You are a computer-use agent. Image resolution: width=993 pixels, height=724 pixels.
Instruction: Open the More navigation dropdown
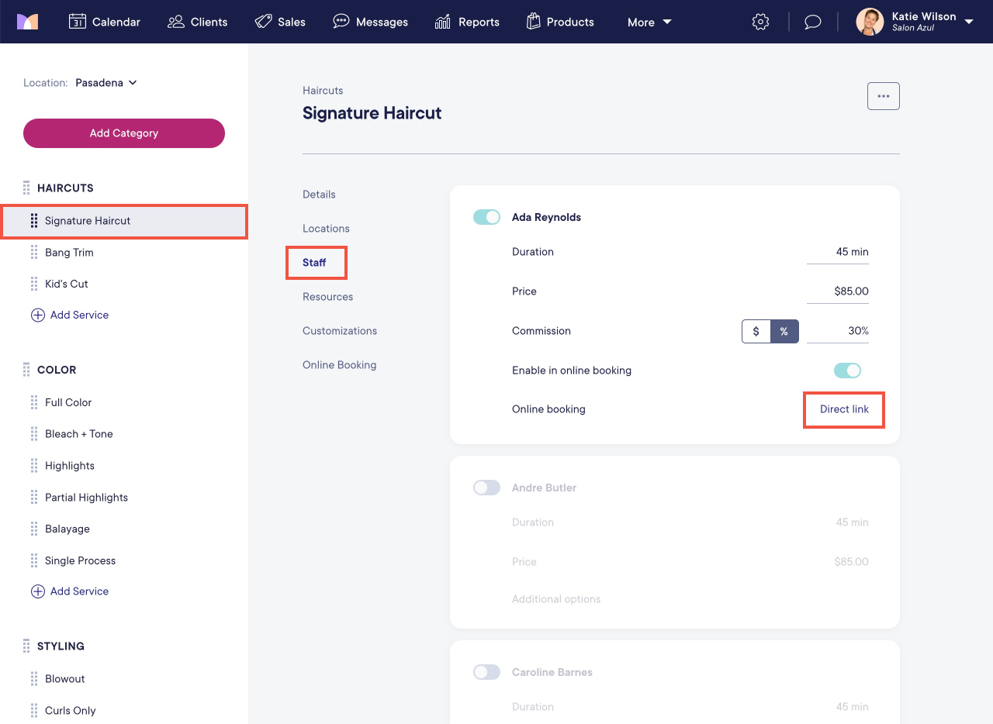click(649, 22)
